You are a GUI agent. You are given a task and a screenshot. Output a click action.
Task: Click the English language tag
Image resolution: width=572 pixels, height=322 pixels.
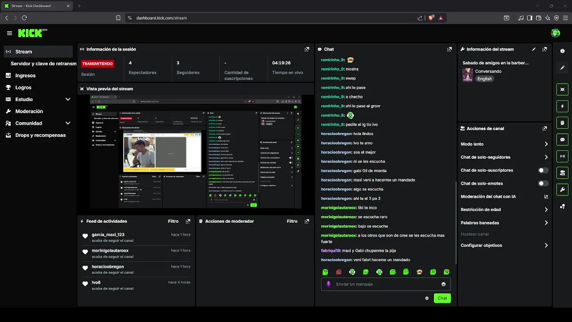pos(484,79)
